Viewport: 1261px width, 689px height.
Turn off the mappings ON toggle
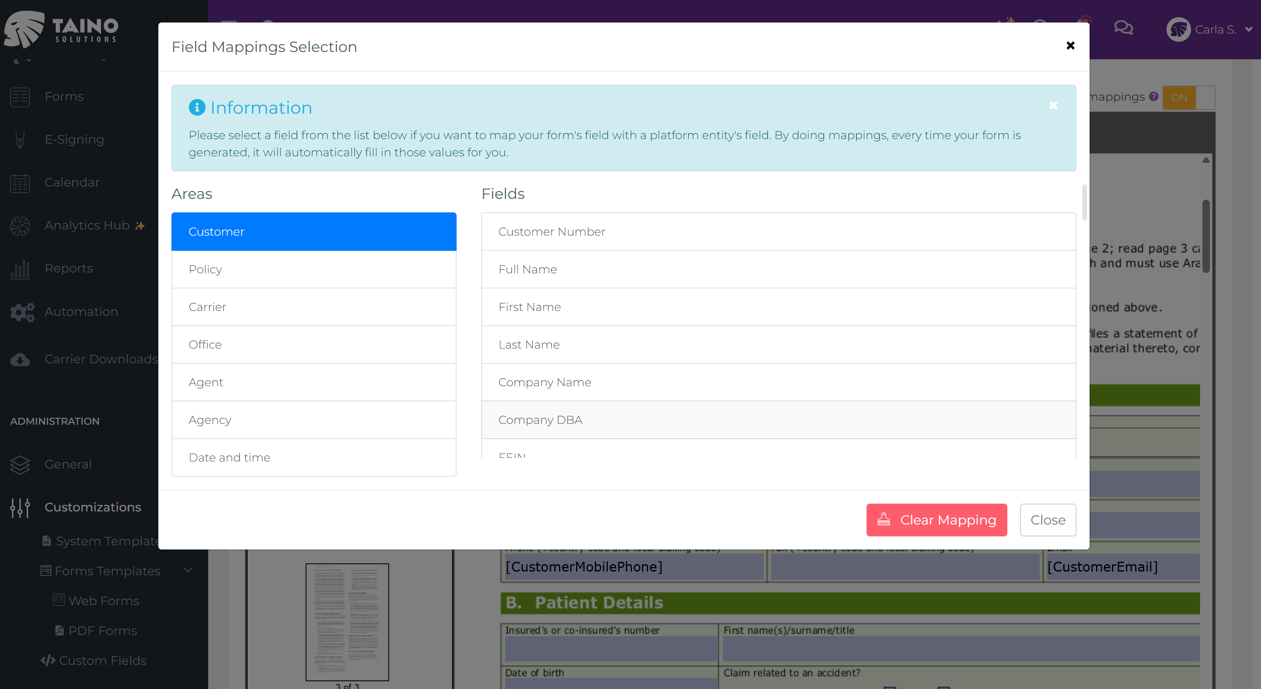point(1179,97)
